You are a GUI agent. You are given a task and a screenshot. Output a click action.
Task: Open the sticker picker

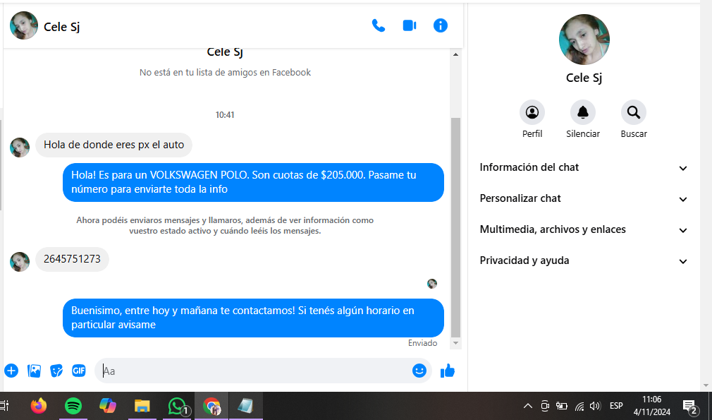(56, 371)
